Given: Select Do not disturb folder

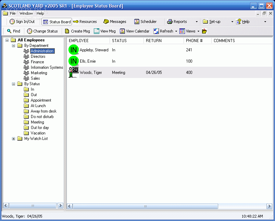Looking at the screenshot, I should (42, 117).
